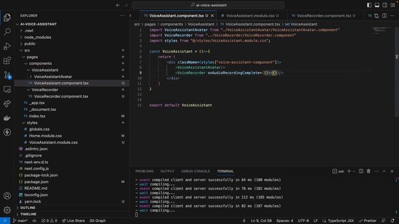Viewport: 399px width, 224px height.
Task: Switch to VoiceRecorder.component.tsx tab
Action: pyautogui.click(x=324, y=16)
